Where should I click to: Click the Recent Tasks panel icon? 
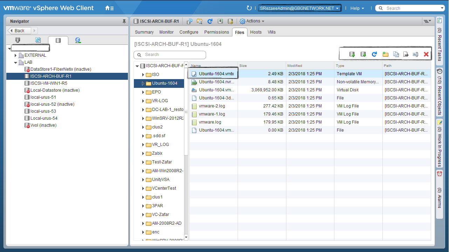(440, 21)
